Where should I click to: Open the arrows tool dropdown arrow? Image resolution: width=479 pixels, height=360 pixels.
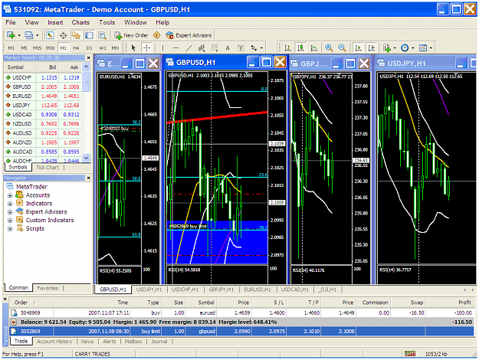[261, 48]
